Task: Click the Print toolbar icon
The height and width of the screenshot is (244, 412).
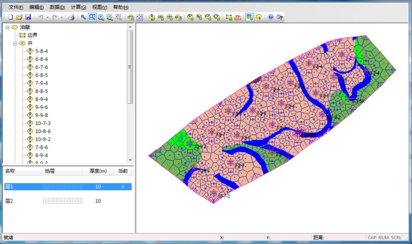Action: click(71, 17)
